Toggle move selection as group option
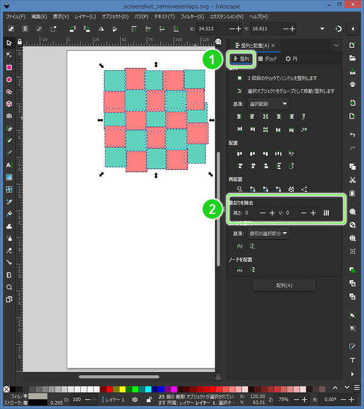Viewport: 364px width, 409px height. (240, 90)
